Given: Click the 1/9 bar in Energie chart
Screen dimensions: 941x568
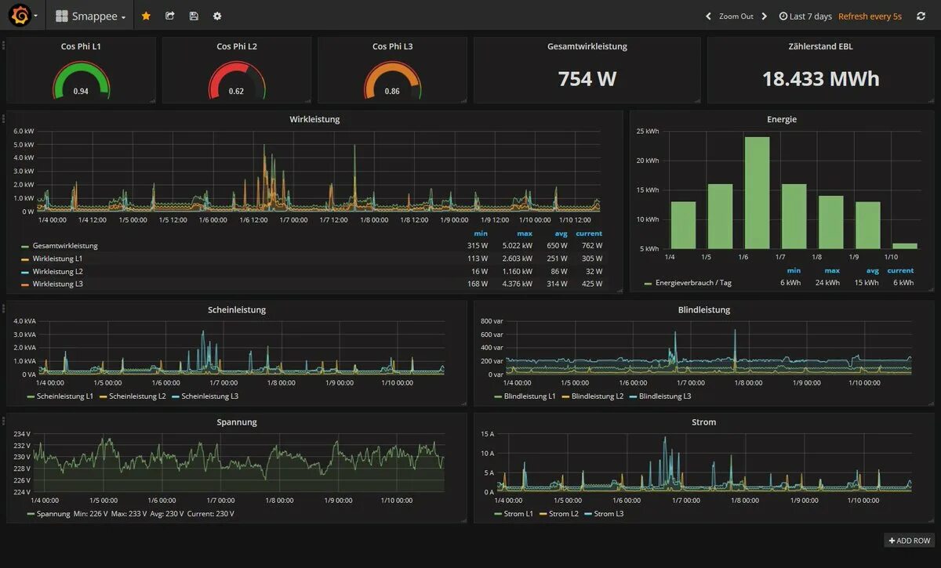Looking at the screenshot, I should (x=867, y=226).
